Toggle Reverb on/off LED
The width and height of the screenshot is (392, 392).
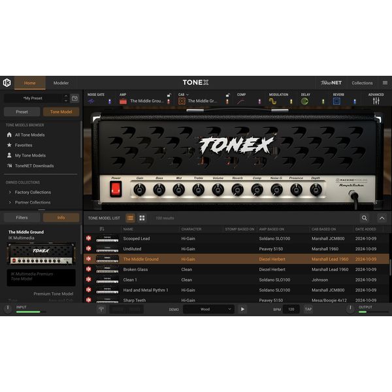coord(355,101)
